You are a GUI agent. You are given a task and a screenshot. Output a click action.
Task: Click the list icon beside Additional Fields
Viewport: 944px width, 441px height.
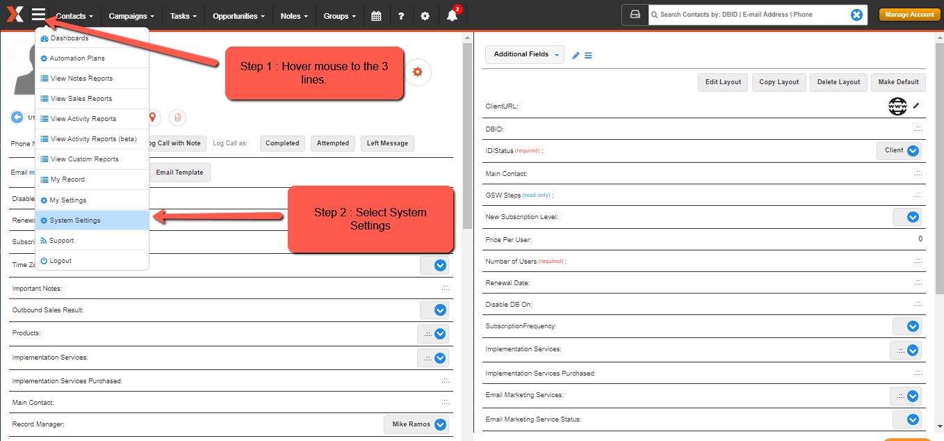tap(588, 56)
